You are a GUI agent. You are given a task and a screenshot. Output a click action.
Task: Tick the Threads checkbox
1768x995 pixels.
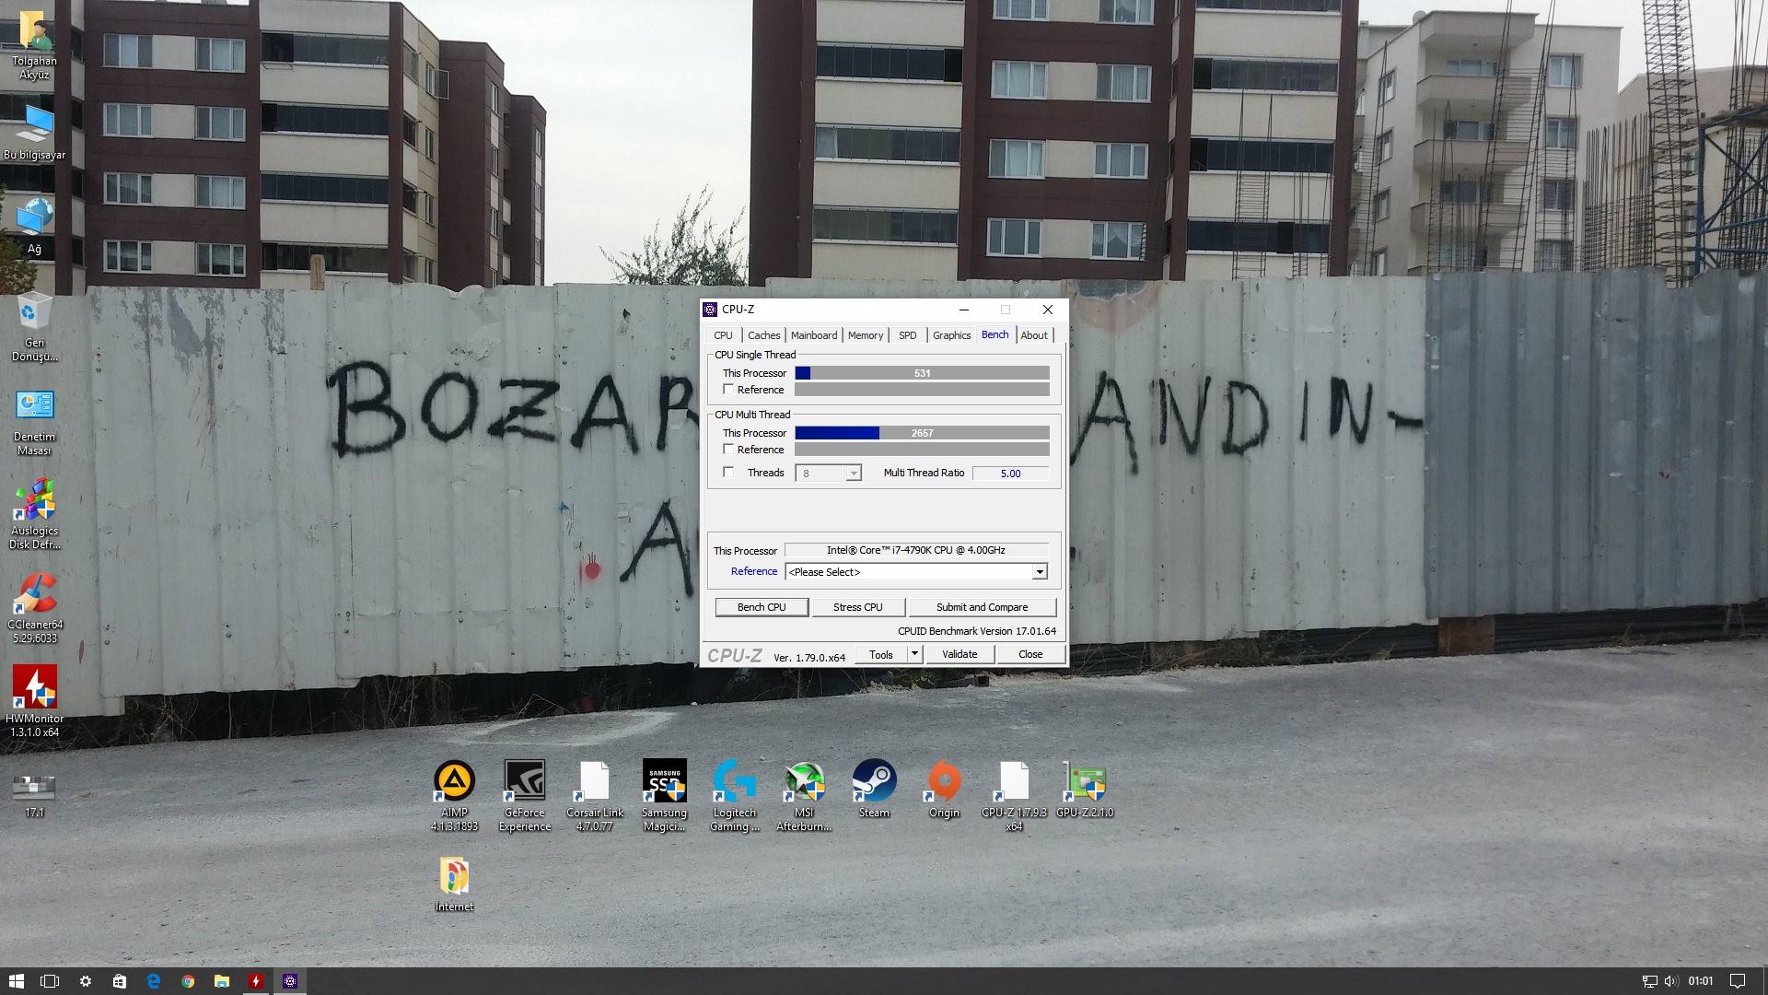[x=728, y=473]
